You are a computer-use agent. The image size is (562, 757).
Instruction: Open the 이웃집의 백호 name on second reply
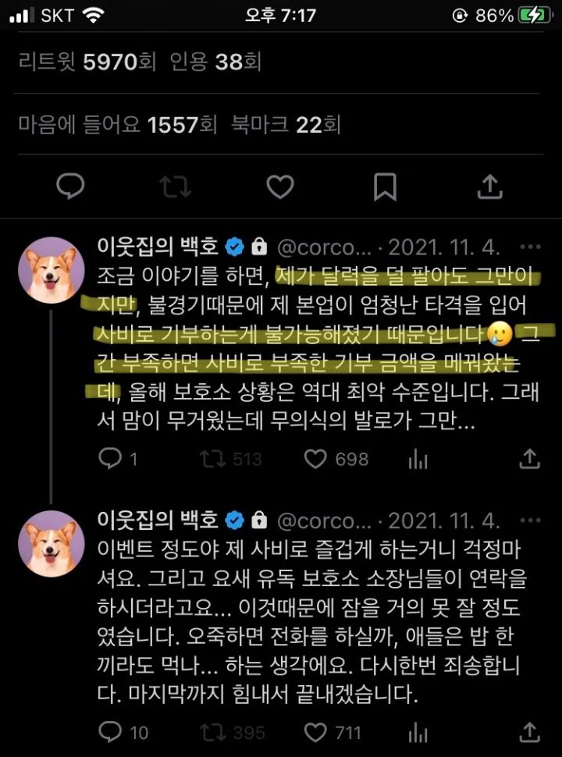click(158, 521)
